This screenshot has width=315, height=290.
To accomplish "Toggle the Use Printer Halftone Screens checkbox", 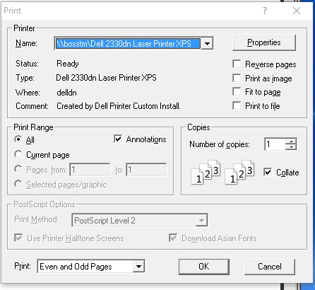I will tap(18, 238).
